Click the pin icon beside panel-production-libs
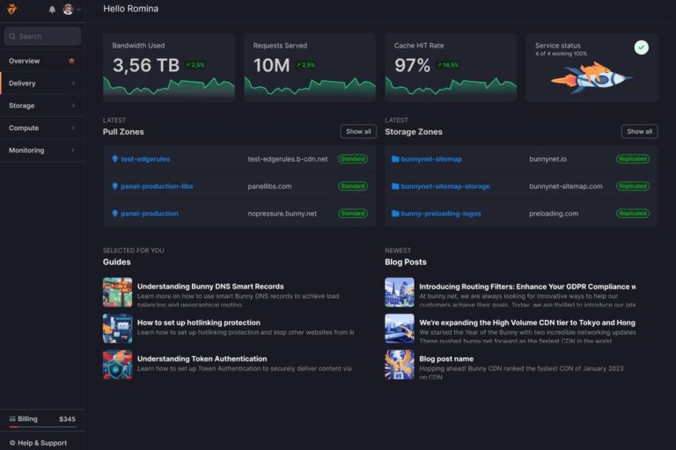Image resolution: width=676 pixels, height=450 pixels. click(114, 186)
